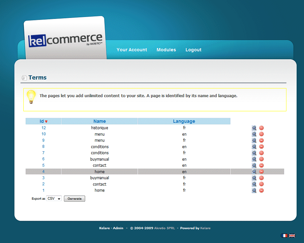Remove page id 8 using delete icon
Screen dimensions: 304x243
tap(261, 147)
